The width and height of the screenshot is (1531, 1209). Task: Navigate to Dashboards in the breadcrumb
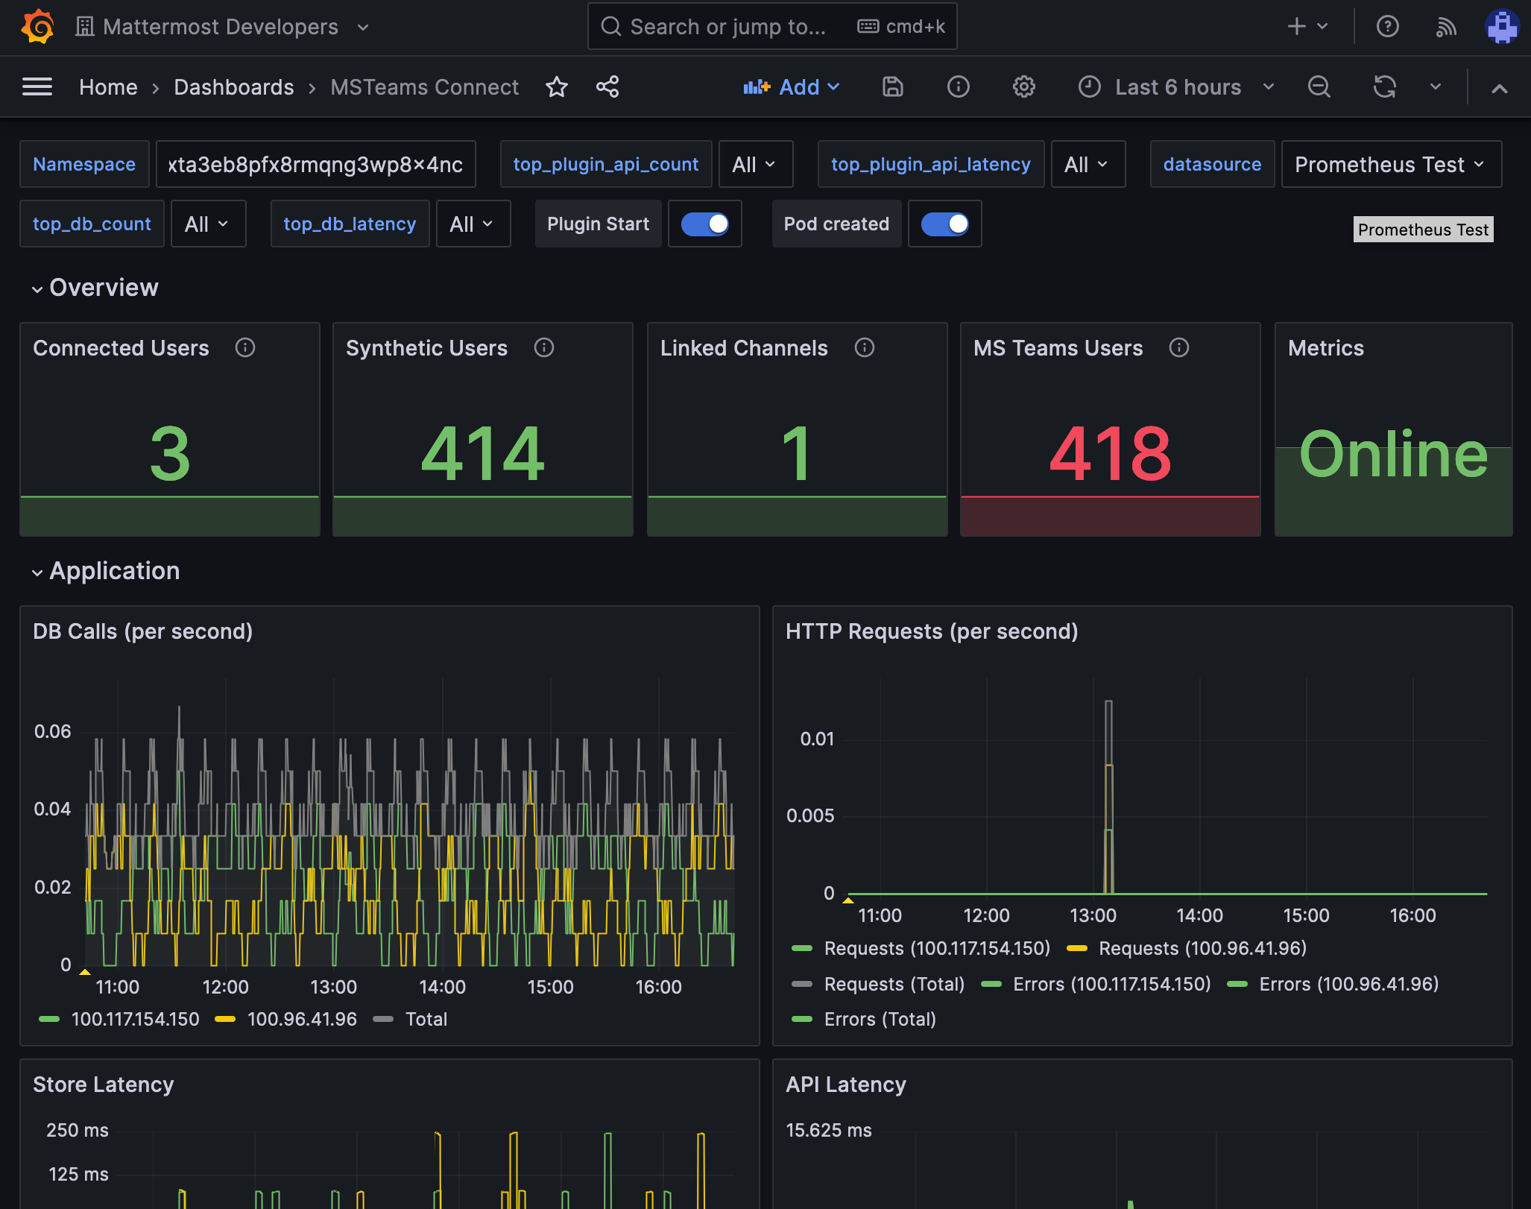point(233,87)
